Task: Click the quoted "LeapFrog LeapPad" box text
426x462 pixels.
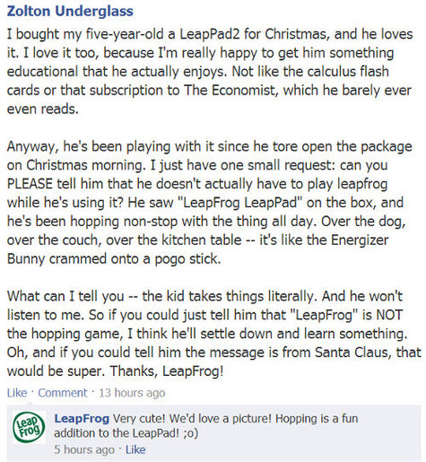Action: pyautogui.click(x=240, y=203)
